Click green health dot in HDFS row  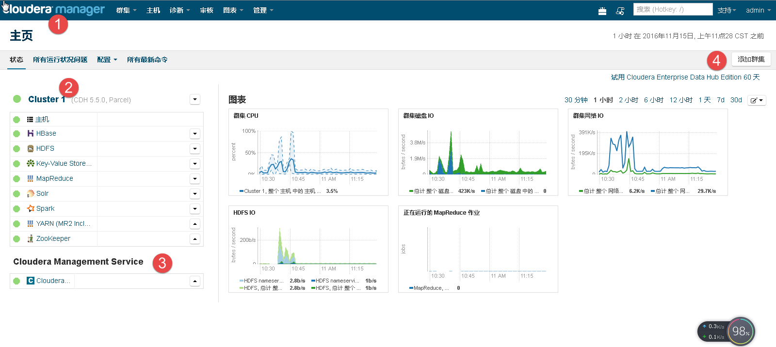16,149
